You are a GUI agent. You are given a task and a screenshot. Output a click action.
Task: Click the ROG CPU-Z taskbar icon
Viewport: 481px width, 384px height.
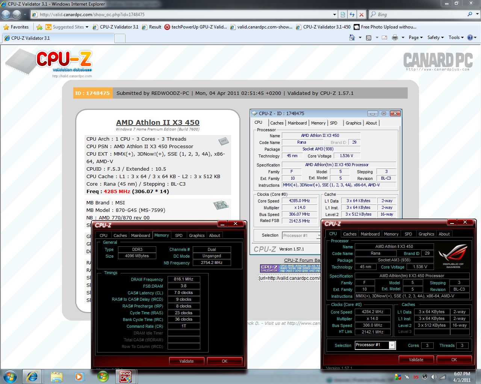125,376
